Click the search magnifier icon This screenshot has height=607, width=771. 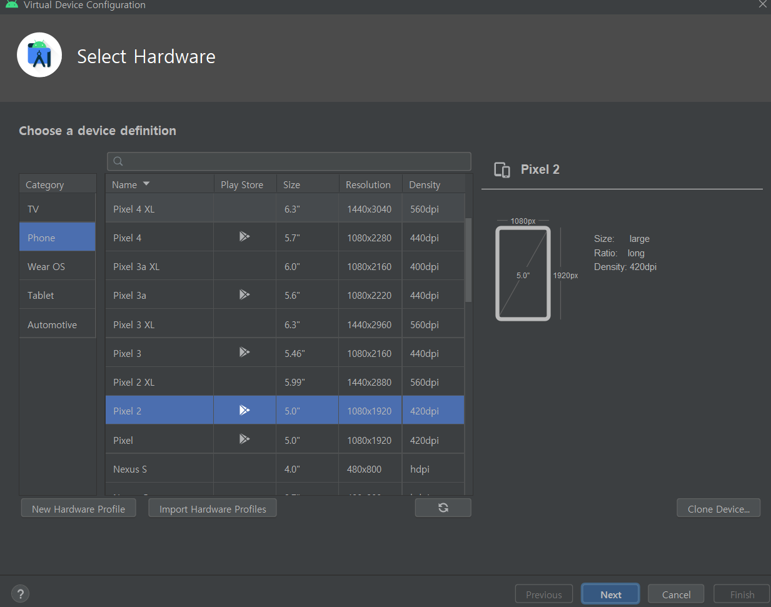coord(118,161)
